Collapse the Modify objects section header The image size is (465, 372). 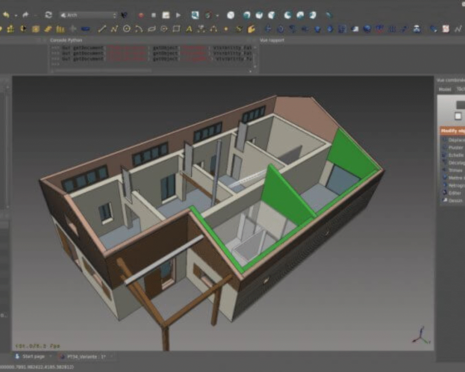[452, 131]
